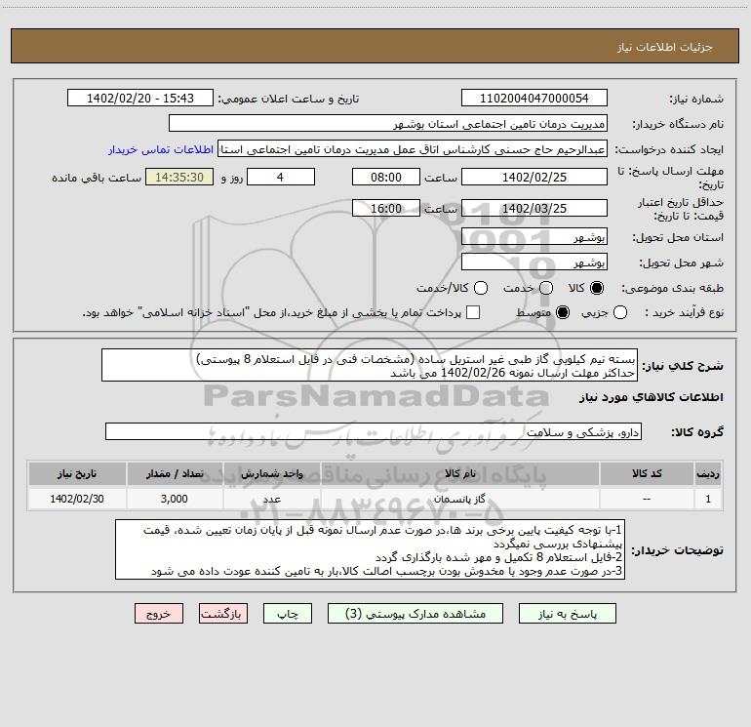Screen dimensions: 751x727
Task: Click the price validity time 16:00
Action: tap(386, 208)
